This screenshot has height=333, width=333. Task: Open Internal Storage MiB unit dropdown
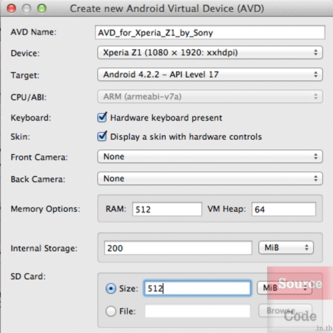[x=286, y=248]
